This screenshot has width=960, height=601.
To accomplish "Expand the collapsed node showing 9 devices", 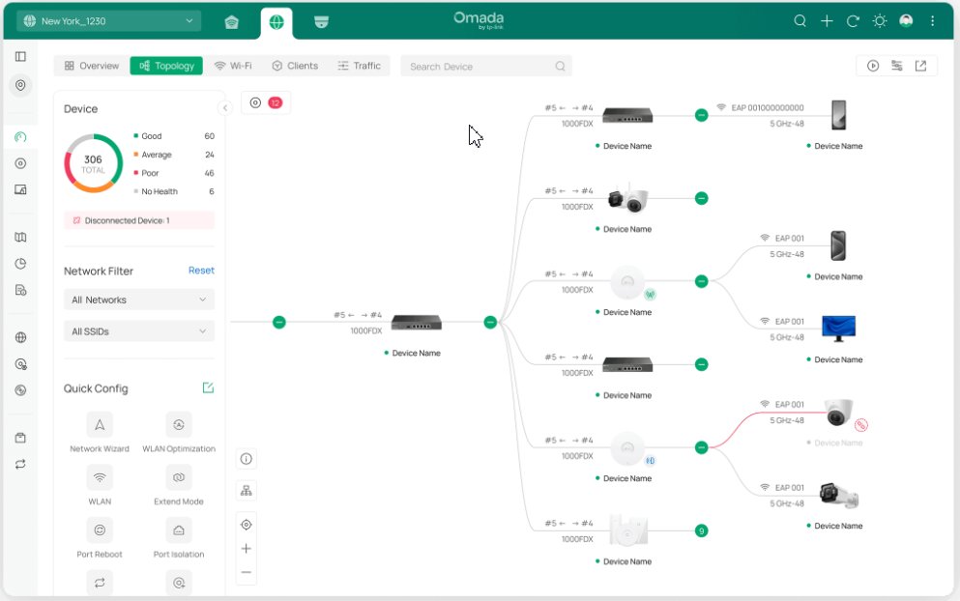I will (x=702, y=530).
